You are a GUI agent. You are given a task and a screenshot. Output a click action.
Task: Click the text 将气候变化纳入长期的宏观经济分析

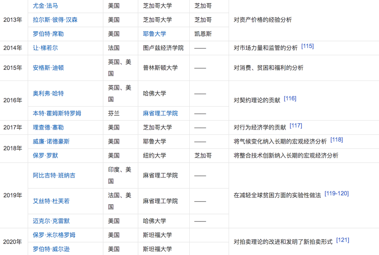(x=280, y=141)
